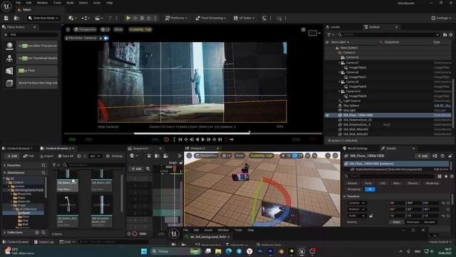Select Movable mobility option

pyautogui.click(x=429, y=222)
